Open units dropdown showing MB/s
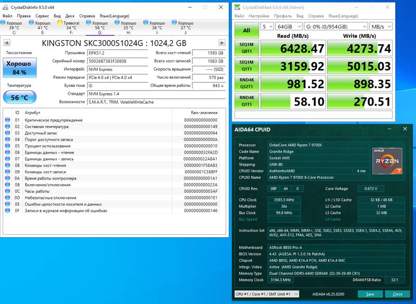The image size is (416, 304). 381,27
